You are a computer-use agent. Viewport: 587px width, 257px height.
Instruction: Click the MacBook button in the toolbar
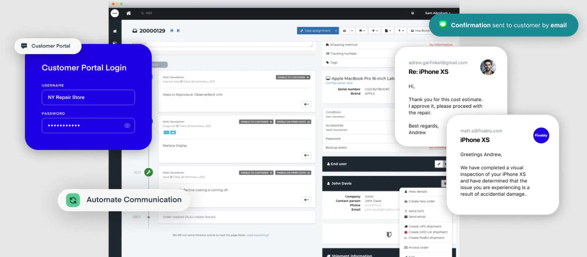pyautogui.click(x=420, y=31)
